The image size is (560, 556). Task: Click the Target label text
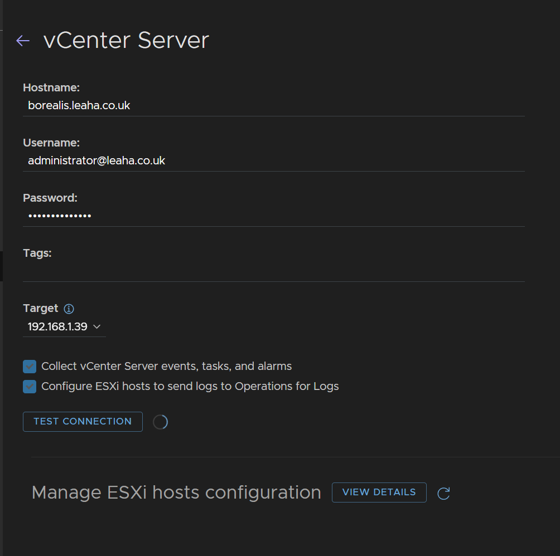tap(41, 309)
